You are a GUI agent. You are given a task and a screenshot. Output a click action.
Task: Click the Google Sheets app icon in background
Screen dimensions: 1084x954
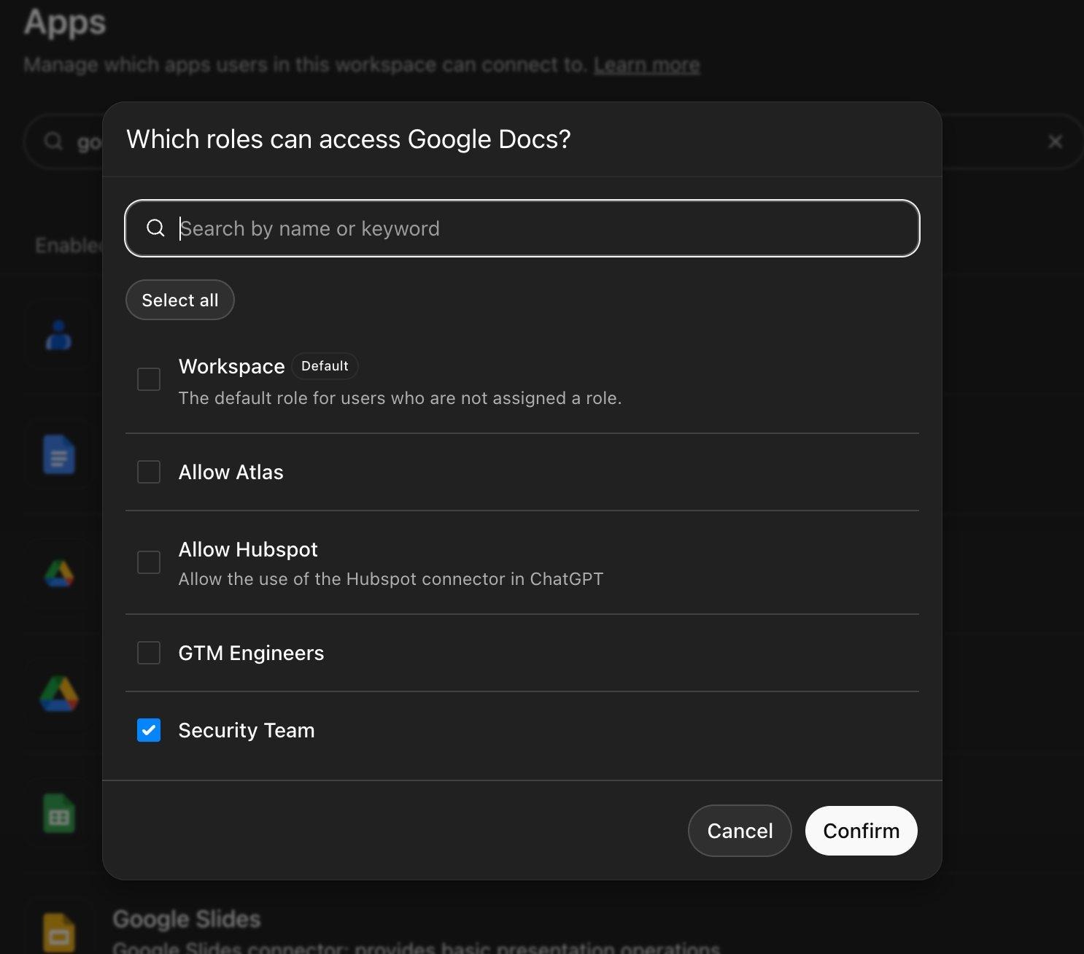pyautogui.click(x=59, y=814)
